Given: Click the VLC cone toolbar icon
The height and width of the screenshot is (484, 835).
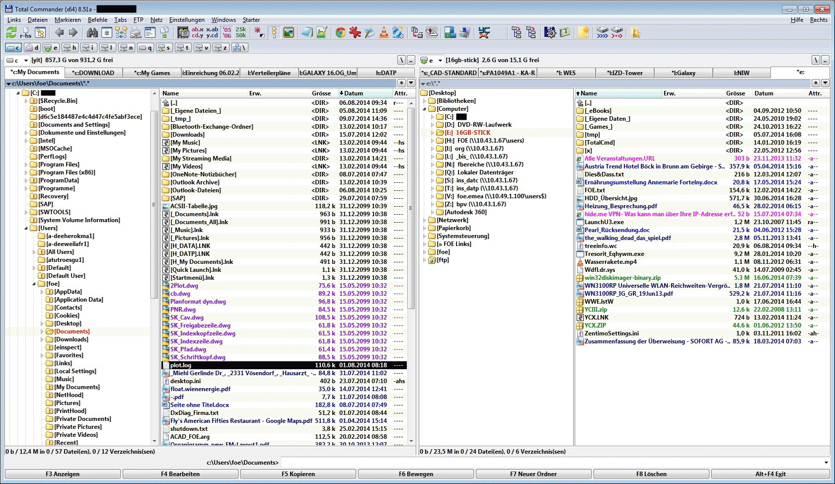Looking at the screenshot, I should pyautogui.click(x=383, y=33).
